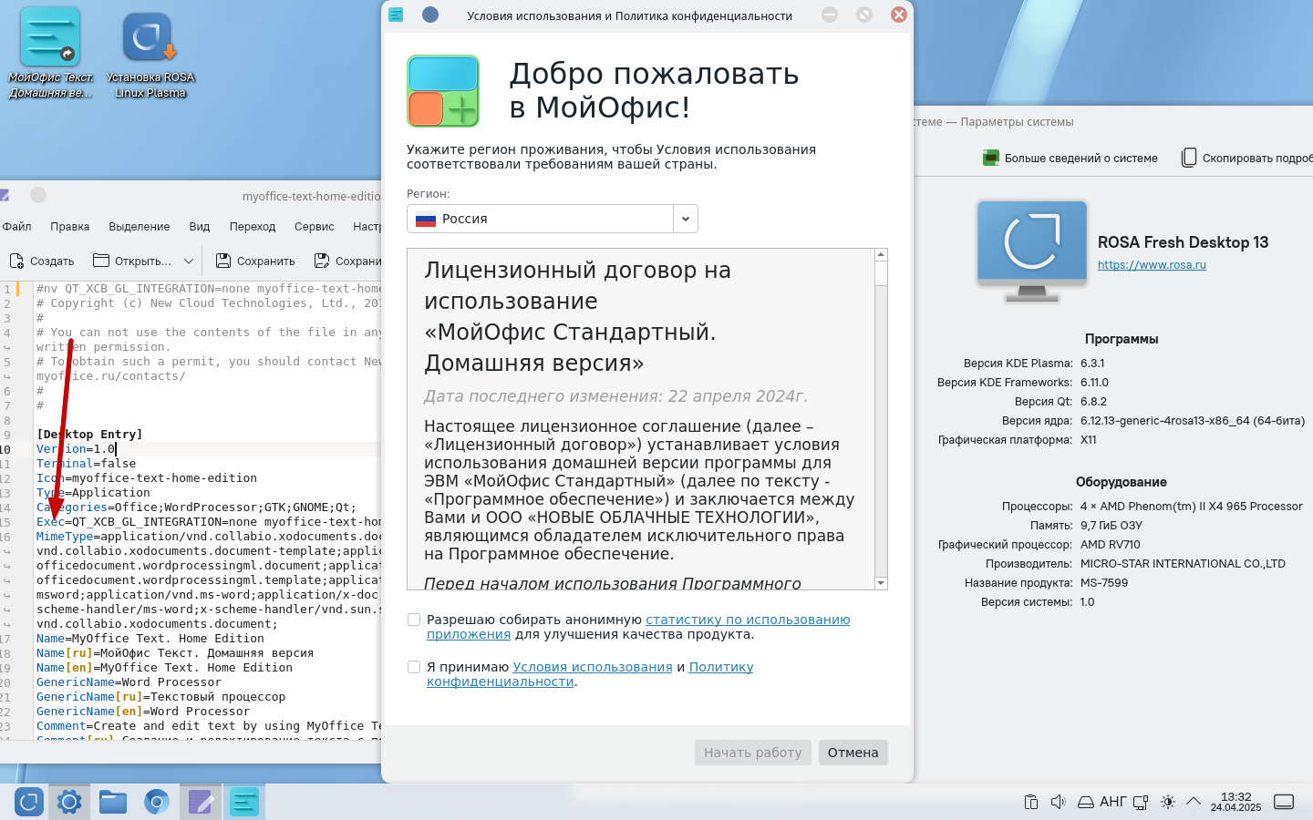Click the Отмена button in the welcome dialog

click(x=853, y=753)
